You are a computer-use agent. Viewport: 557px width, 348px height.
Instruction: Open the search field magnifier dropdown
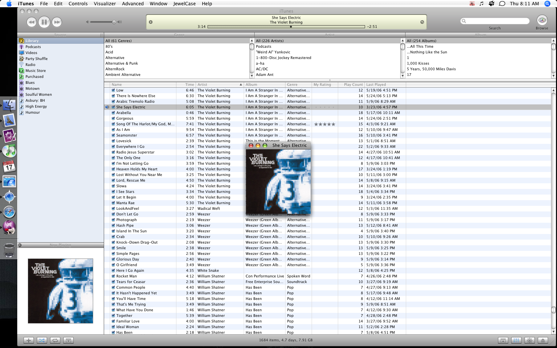point(464,21)
